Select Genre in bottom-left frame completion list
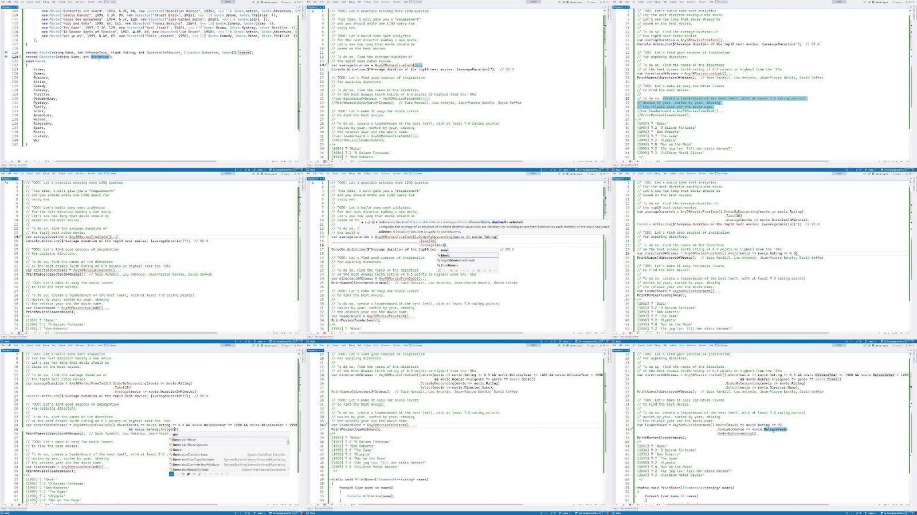 [x=229, y=449]
